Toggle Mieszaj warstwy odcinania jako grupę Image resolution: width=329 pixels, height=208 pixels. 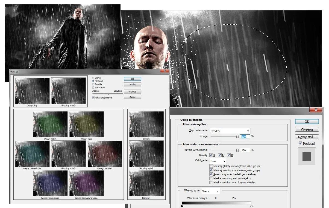pyautogui.click(x=211, y=170)
